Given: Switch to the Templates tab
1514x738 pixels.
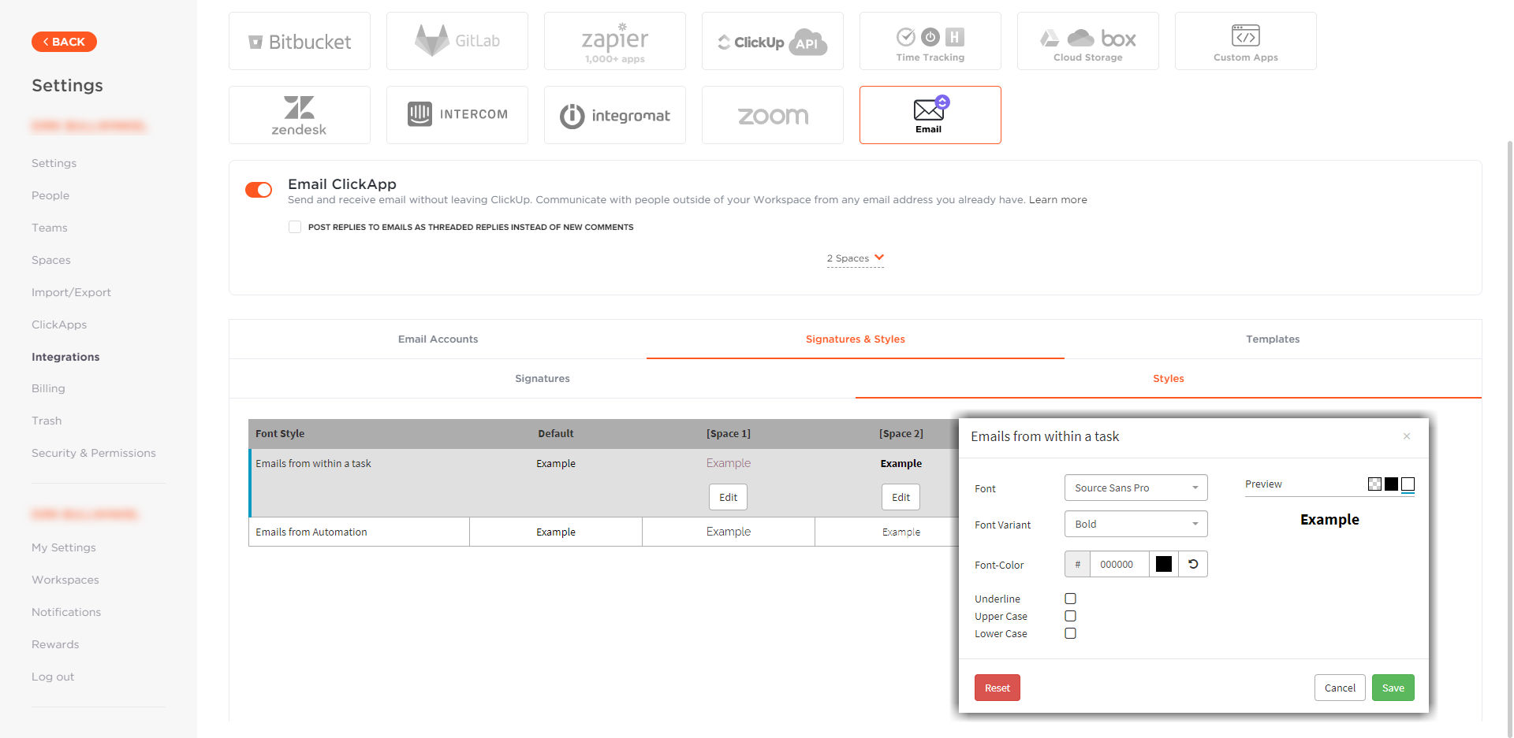Looking at the screenshot, I should pyautogui.click(x=1273, y=339).
